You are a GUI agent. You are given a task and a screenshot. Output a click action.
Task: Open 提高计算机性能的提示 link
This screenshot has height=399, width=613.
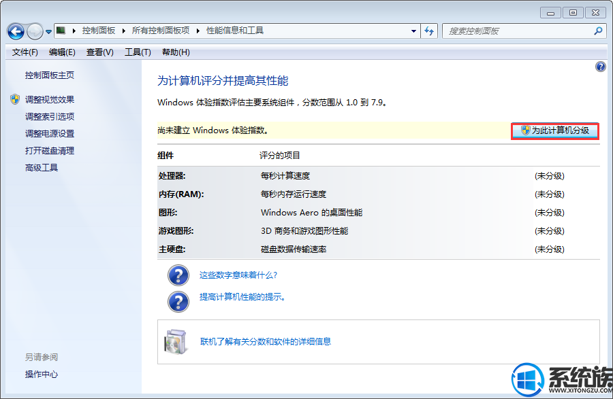(x=242, y=297)
